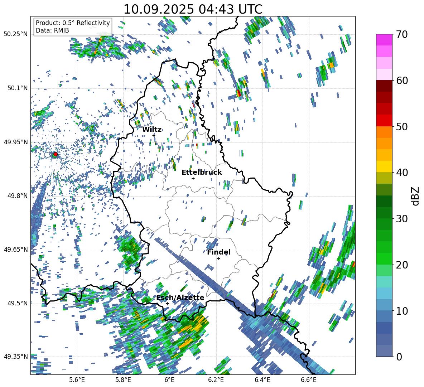Viewport: 424px width, 387px height.
Task: Click the 'Data: RMIB' text
Action: (x=52, y=30)
